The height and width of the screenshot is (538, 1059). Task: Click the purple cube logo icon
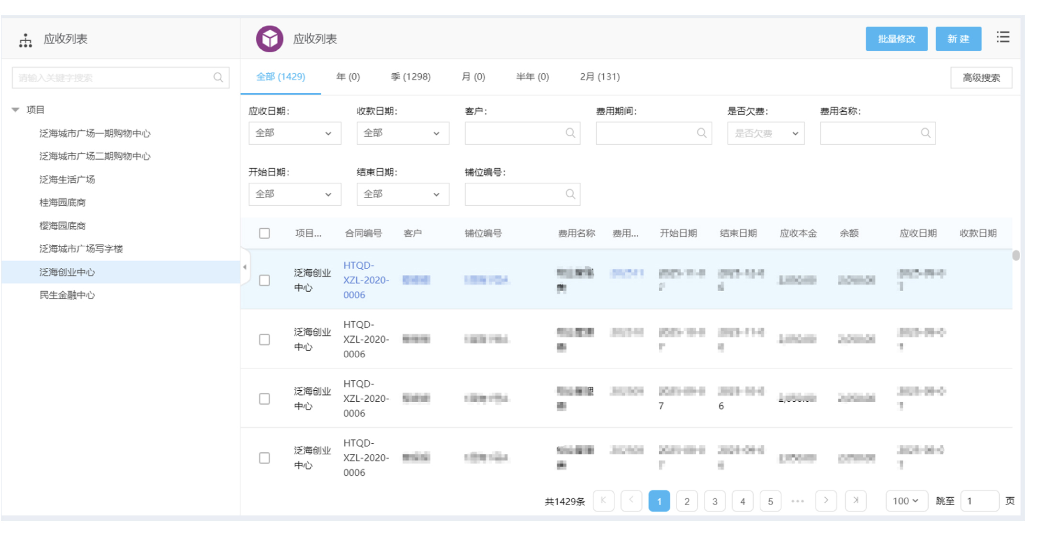(x=270, y=39)
